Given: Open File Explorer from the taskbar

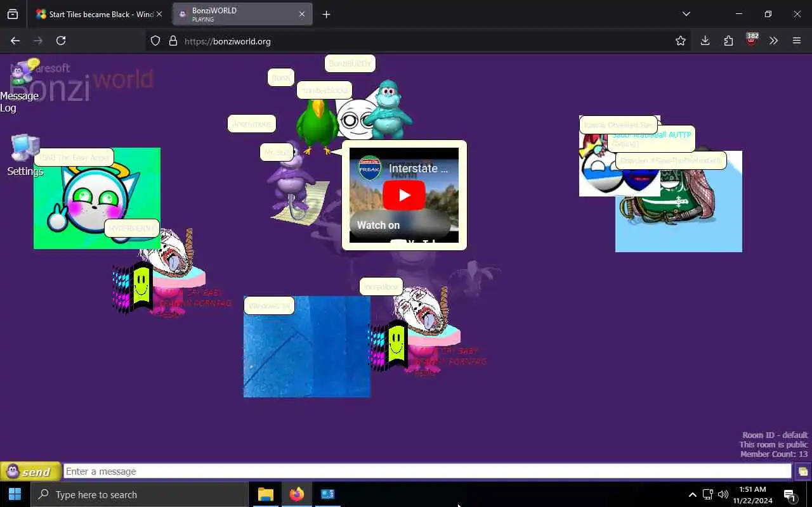Looking at the screenshot, I should [265, 494].
